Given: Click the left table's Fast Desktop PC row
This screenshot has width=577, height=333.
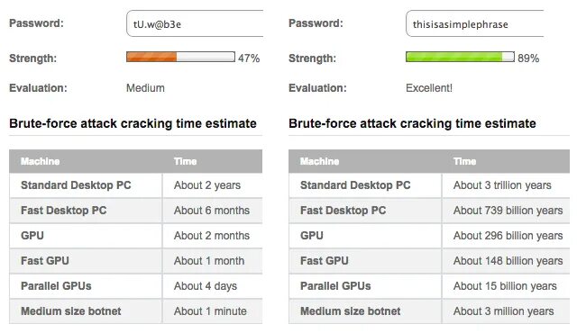Looking at the screenshot, I should coord(136,211).
